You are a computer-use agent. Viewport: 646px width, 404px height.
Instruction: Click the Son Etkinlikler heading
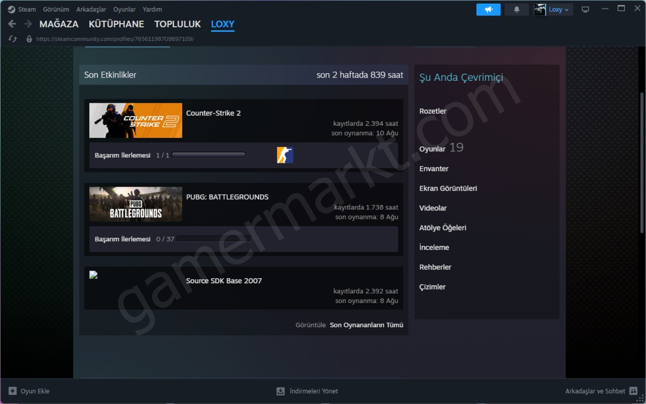tap(110, 75)
